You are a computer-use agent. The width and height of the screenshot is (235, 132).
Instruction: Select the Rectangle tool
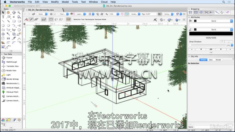point(14,21)
